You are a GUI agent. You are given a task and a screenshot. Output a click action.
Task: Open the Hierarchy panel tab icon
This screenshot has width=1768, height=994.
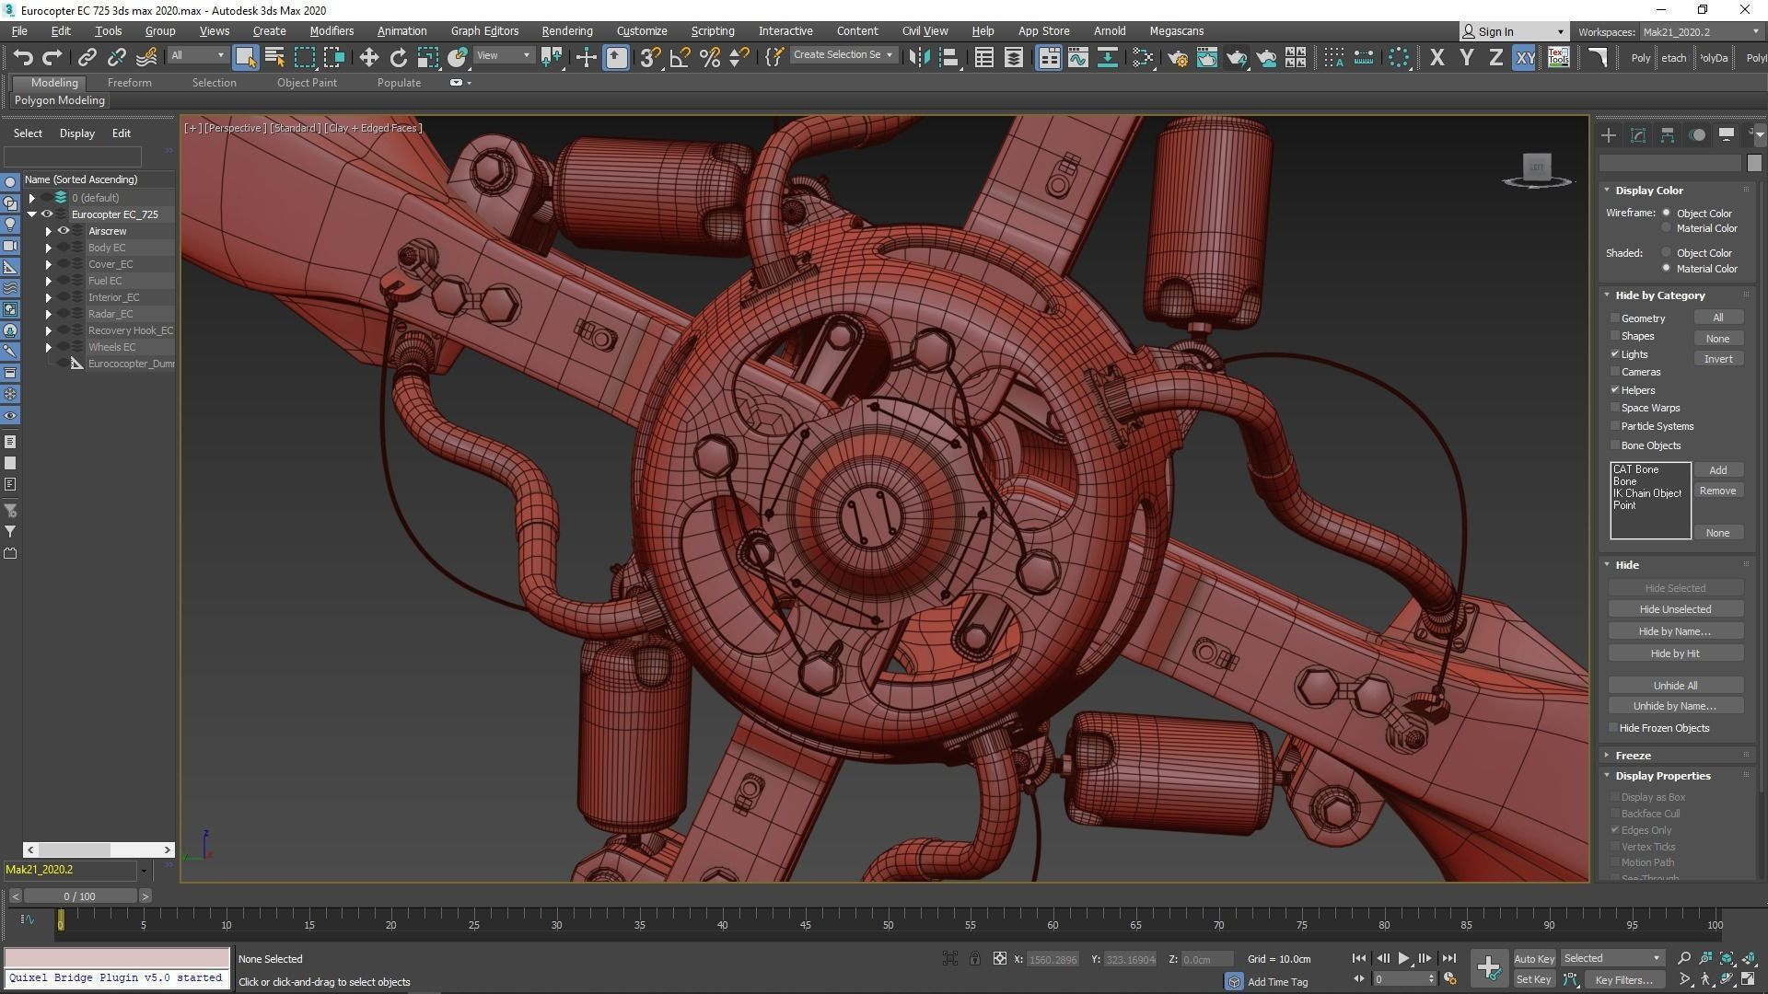1667,135
